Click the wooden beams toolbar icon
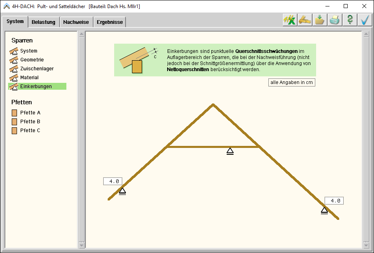This screenshot has width=374, height=253. [x=305, y=20]
